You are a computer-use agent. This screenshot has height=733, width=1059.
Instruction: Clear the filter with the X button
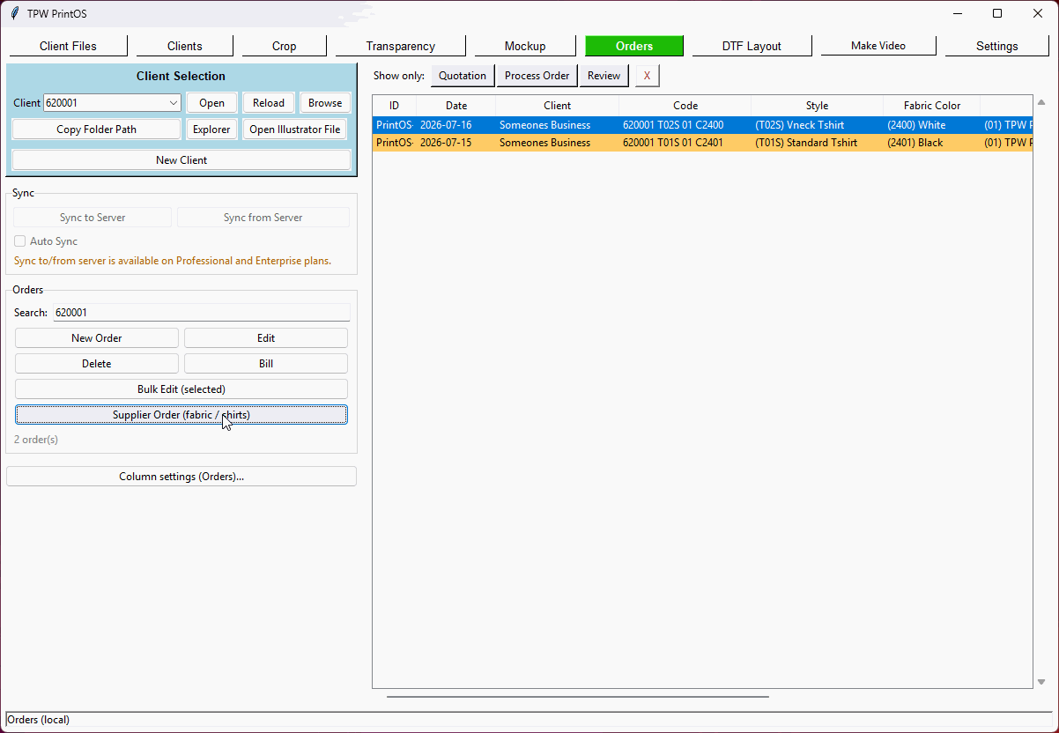click(647, 76)
